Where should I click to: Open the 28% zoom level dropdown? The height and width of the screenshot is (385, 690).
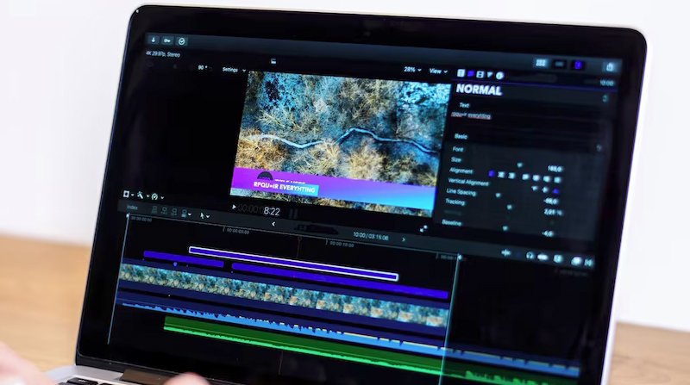[x=411, y=70]
